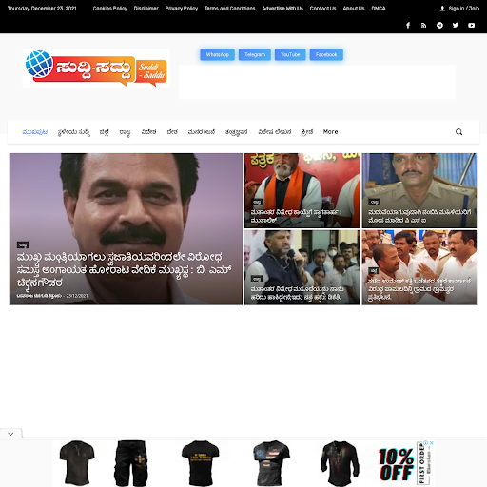Click the 10% OFF ad promo
Image resolution: width=487 pixels, height=487 pixels.
tap(397, 464)
